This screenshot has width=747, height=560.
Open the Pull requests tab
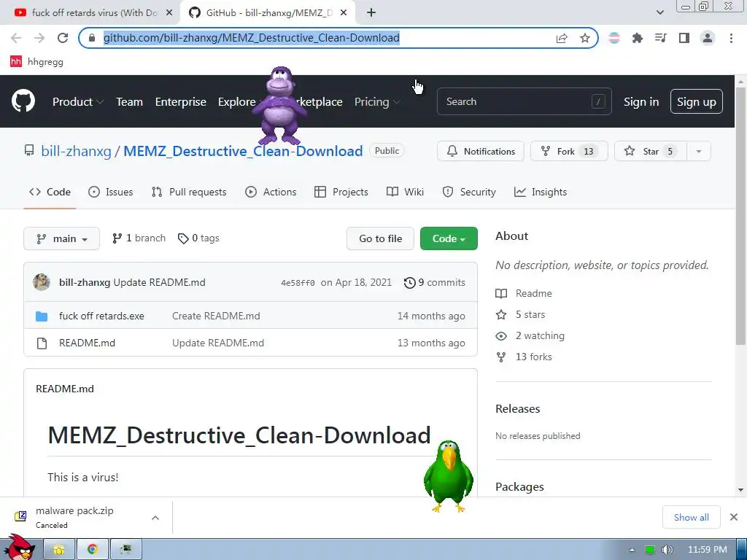(189, 192)
